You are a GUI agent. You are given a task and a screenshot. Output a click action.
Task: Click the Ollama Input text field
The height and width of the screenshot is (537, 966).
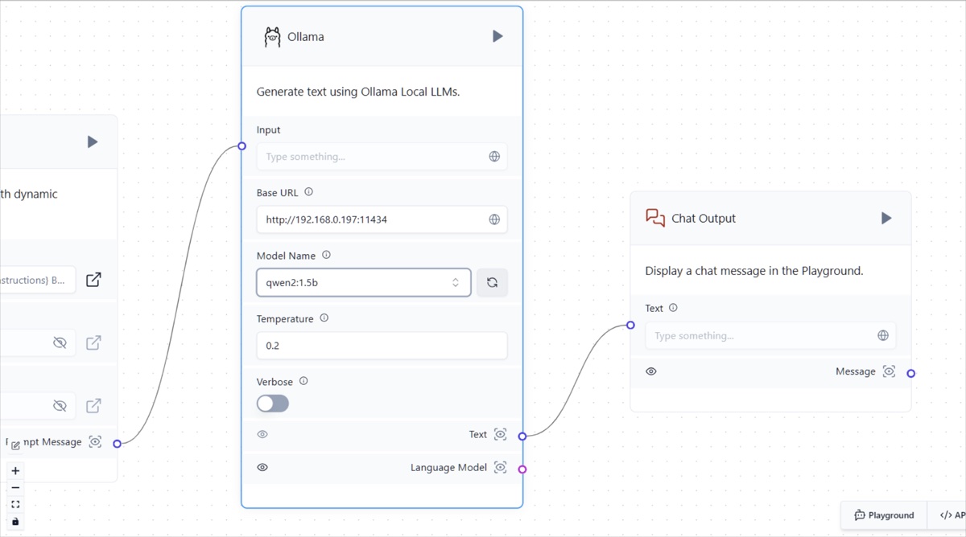click(382, 157)
